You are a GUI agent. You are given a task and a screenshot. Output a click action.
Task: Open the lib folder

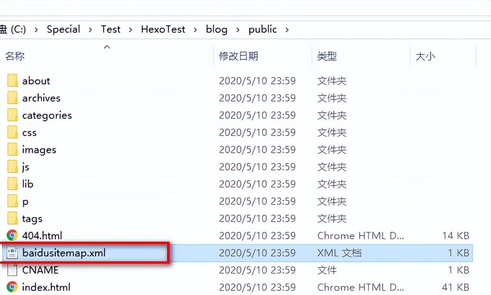[12, 184]
